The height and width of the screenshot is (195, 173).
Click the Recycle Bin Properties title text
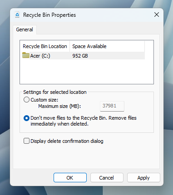coord(49,15)
